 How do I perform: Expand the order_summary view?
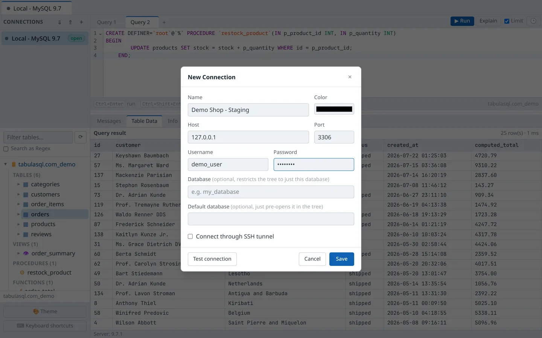pyautogui.click(x=19, y=253)
